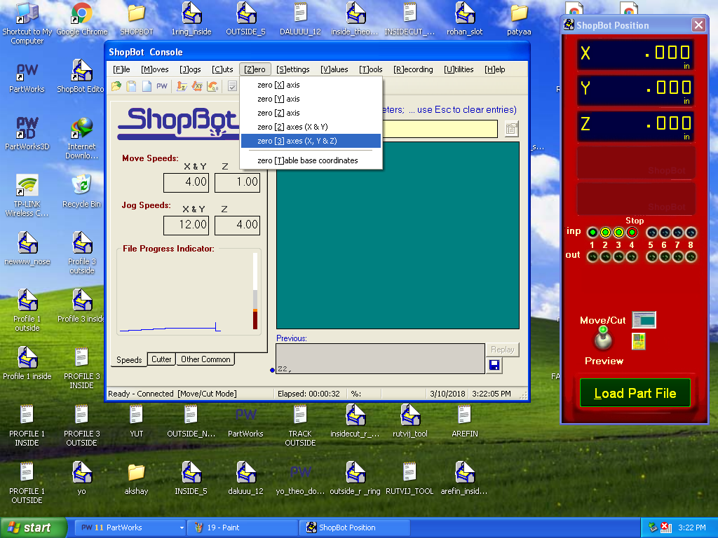Open the [J]ogs menu
718x538 pixels.
[190, 69]
